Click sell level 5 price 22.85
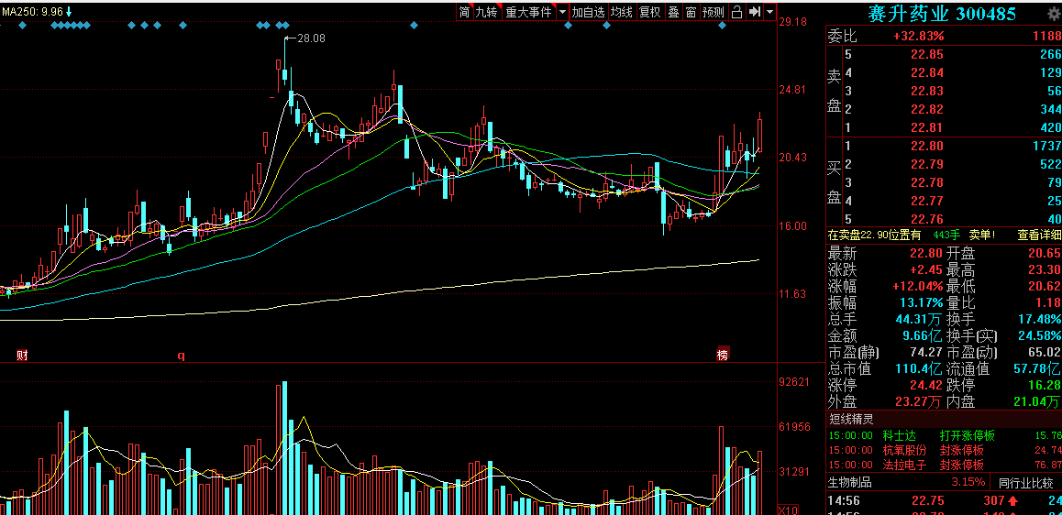 [927, 54]
